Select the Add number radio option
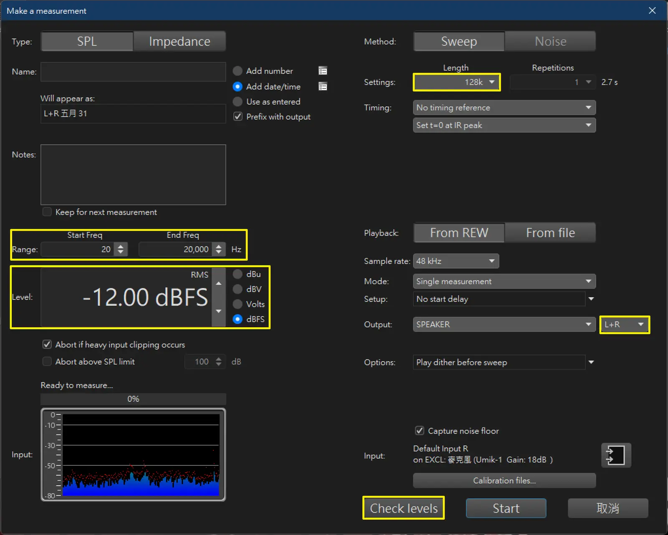The image size is (668, 535). (x=238, y=71)
